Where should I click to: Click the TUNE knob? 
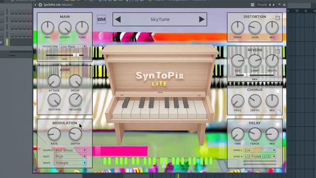click(x=82, y=28)
